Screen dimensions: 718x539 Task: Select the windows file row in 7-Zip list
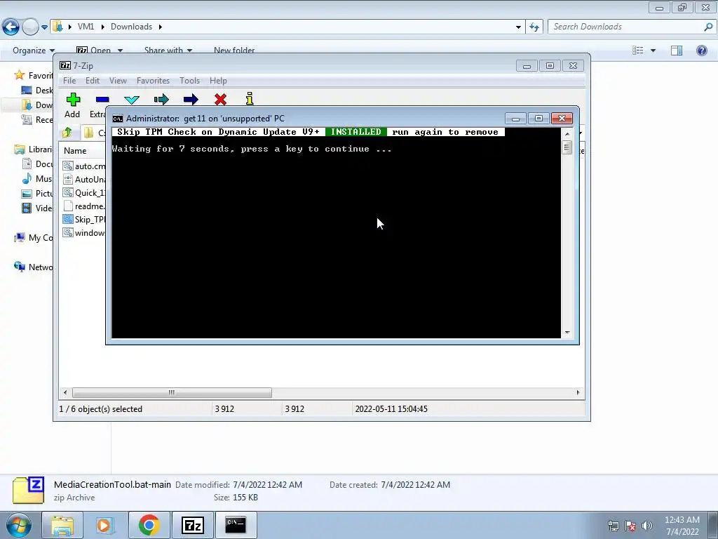click(x=84, y=232)
